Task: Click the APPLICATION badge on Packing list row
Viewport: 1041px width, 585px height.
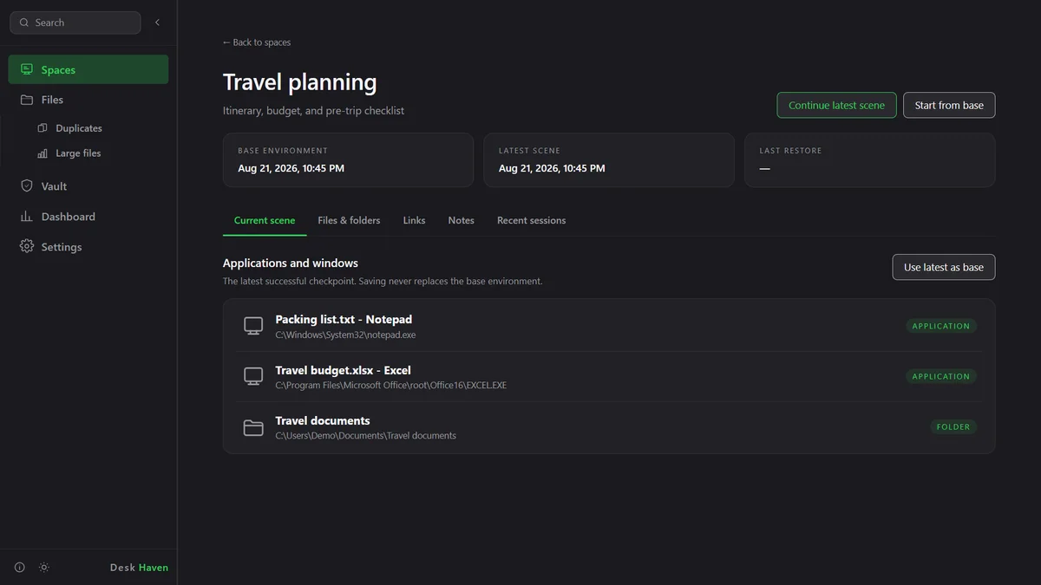Action: [941, 326]
